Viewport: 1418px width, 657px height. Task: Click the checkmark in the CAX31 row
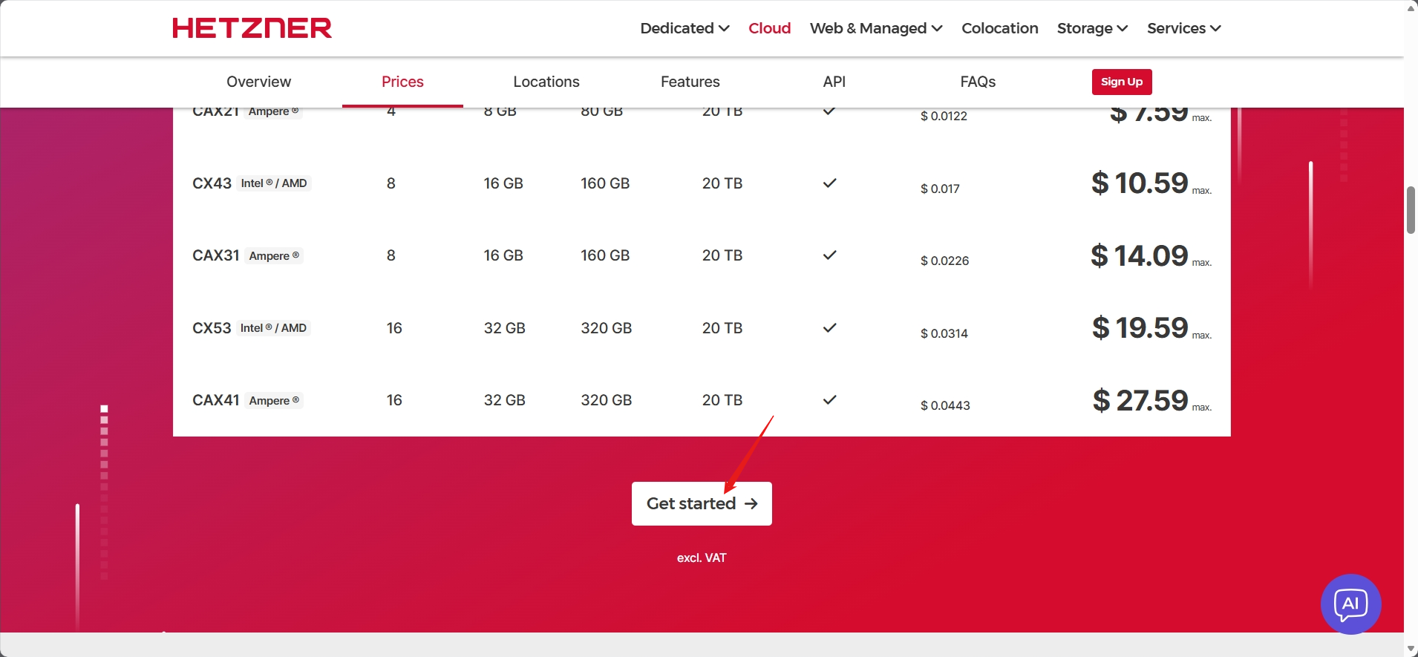tap(830, 255)
